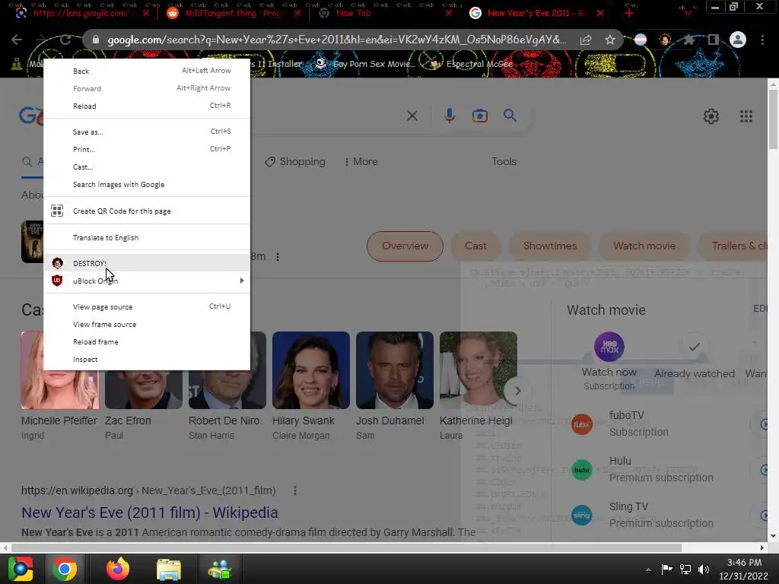779x584 pixels.
Task: Expand uBlock Origin submenu arrow
Action: coord(242,281)
